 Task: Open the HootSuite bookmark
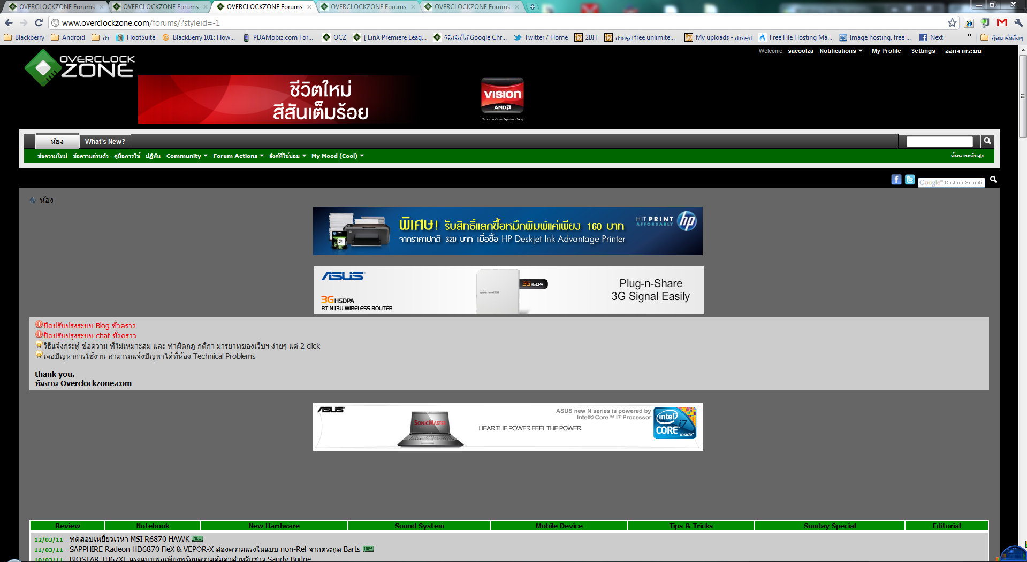point(135,37)
